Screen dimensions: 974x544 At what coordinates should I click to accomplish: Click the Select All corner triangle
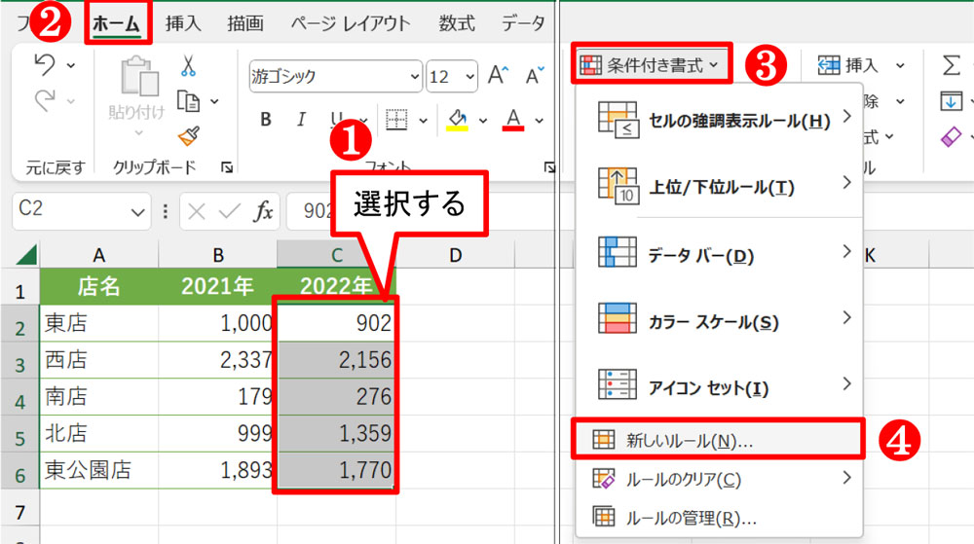click(25, 255)
